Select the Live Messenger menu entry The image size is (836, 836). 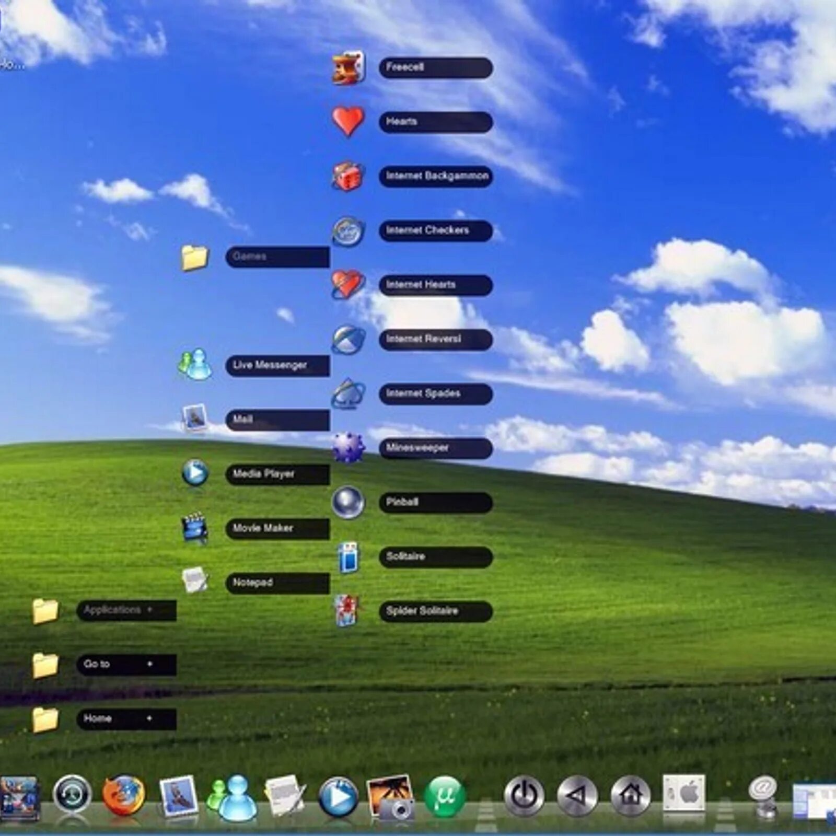pos(277,365)
